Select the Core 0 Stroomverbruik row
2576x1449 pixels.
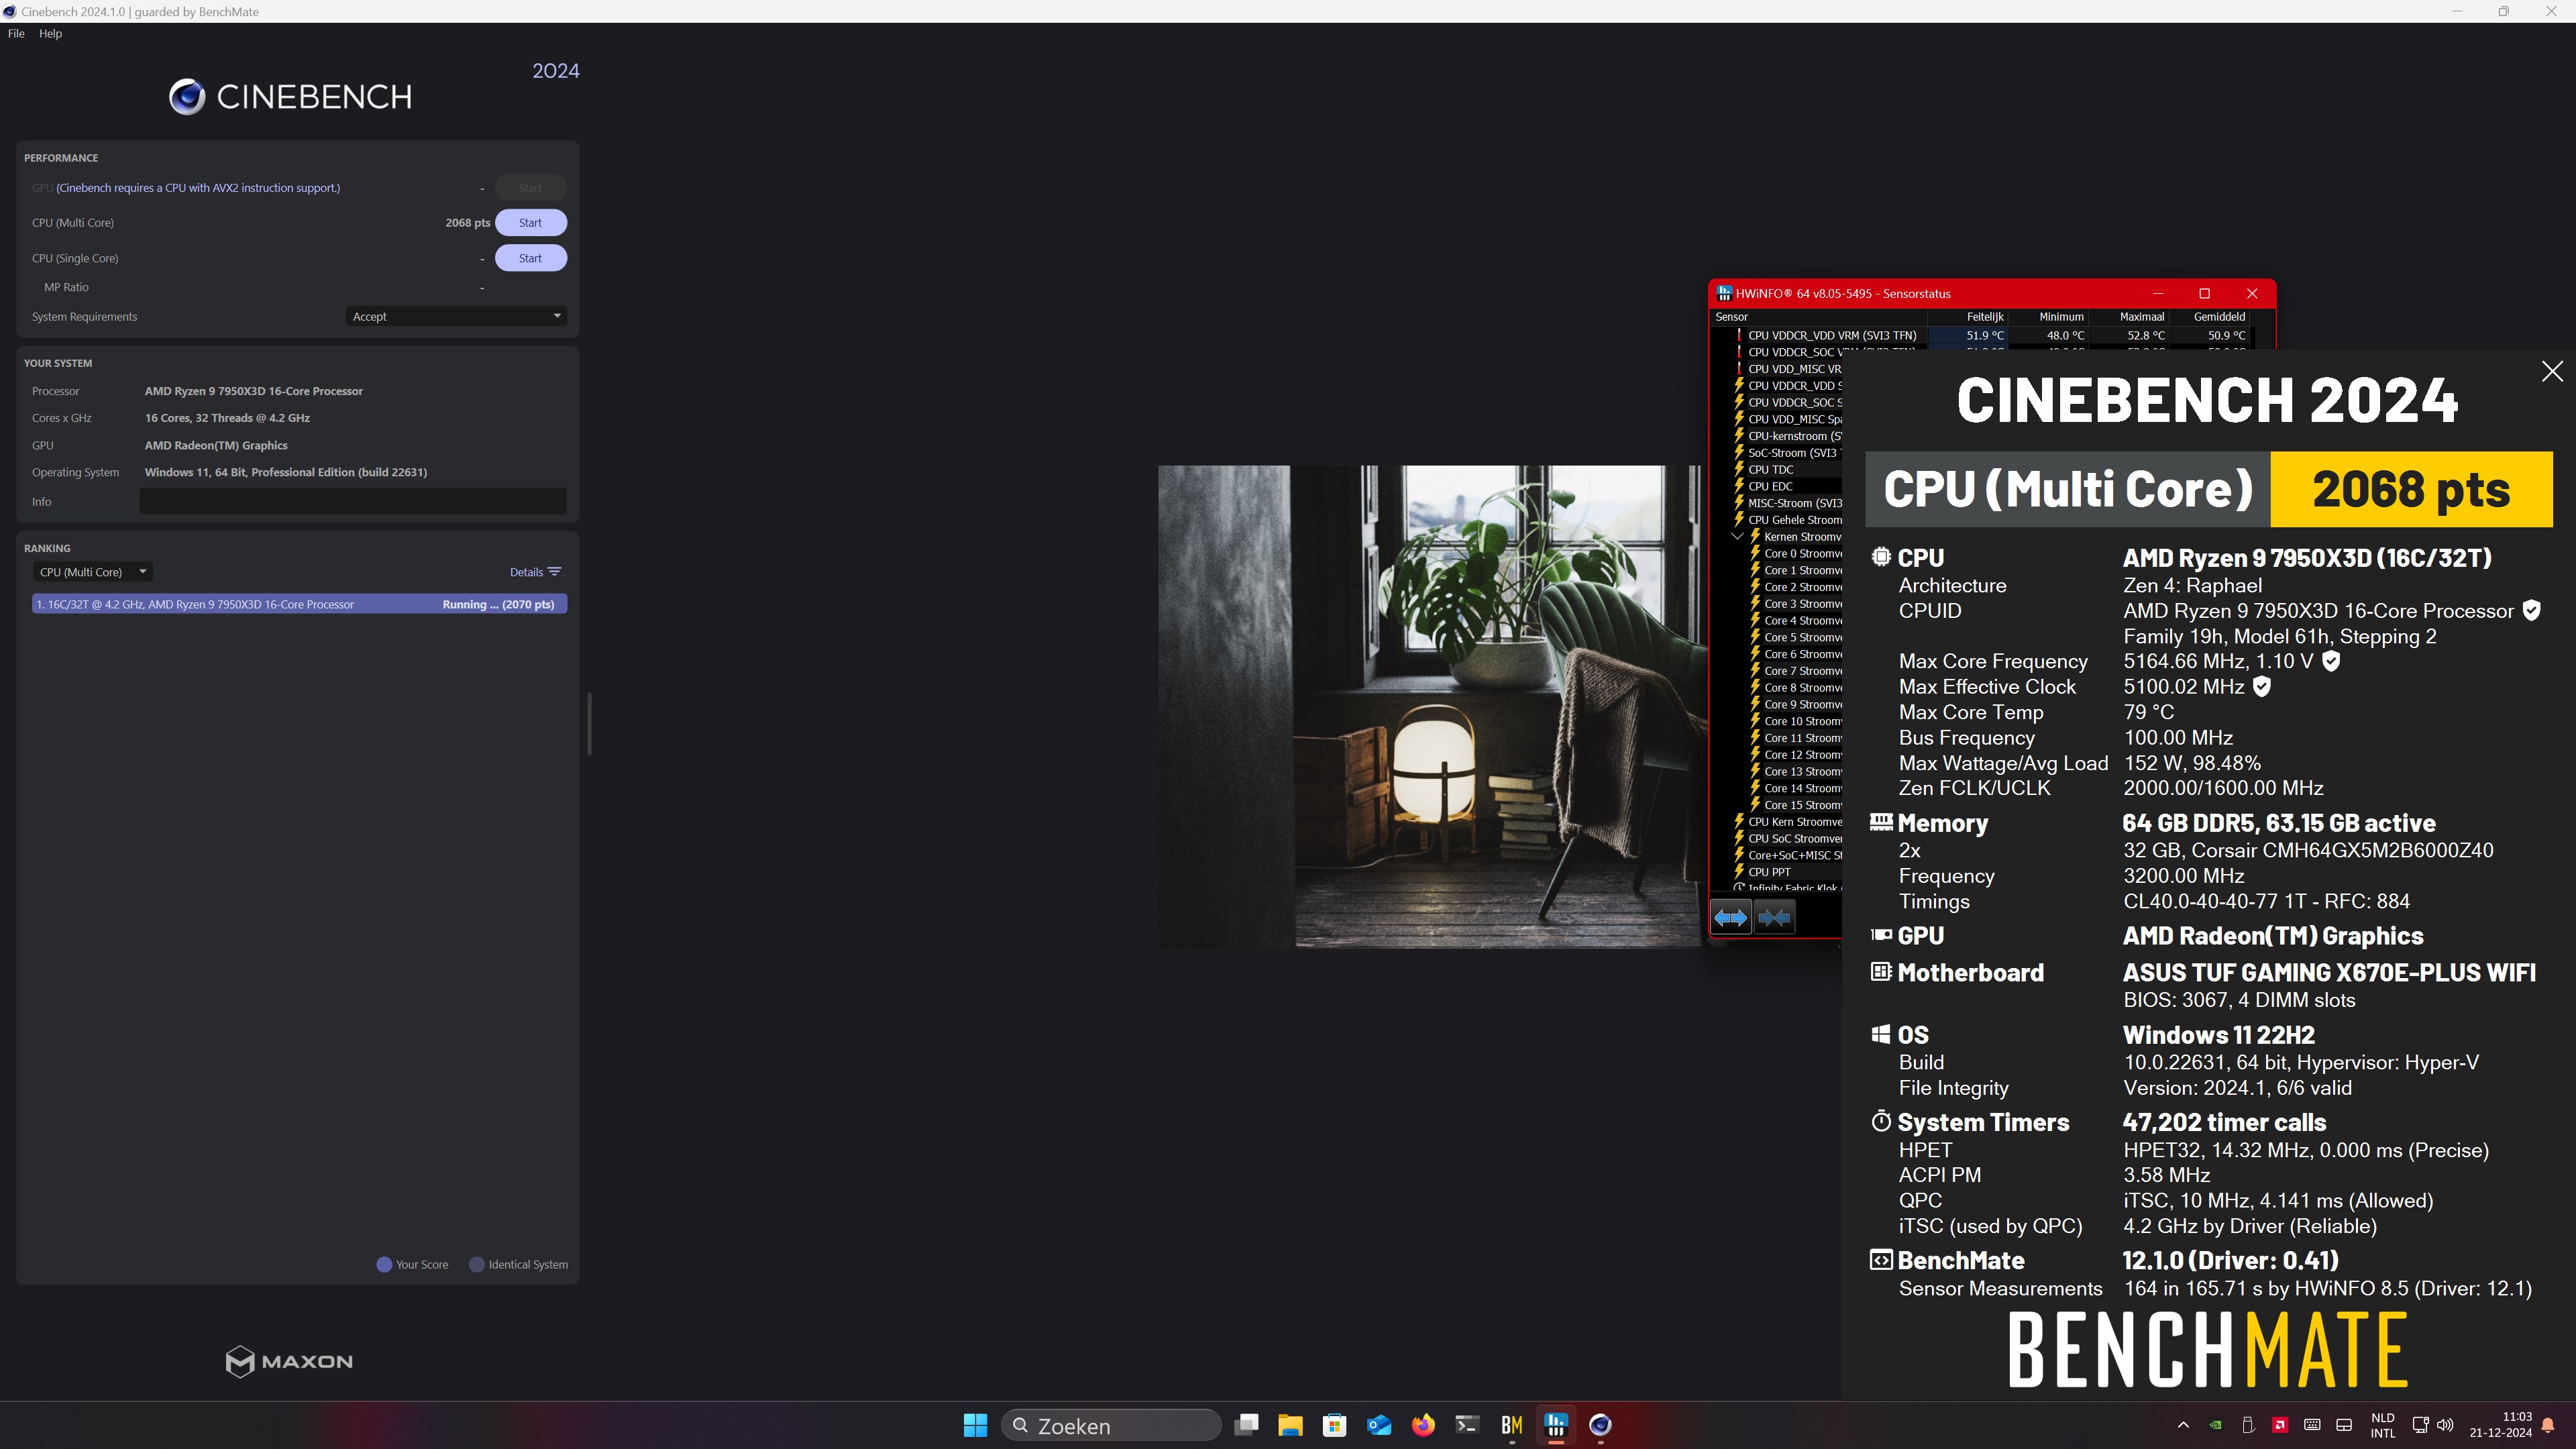1802,554
